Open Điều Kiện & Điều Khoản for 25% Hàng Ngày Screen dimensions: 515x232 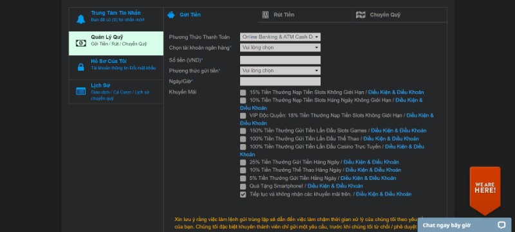click(x=371, y=162)
